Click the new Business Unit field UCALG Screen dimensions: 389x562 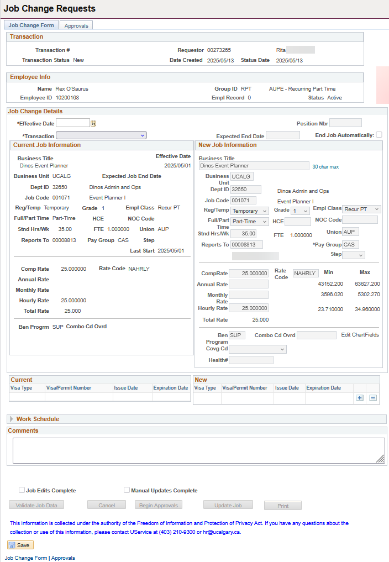coord(242,176)
